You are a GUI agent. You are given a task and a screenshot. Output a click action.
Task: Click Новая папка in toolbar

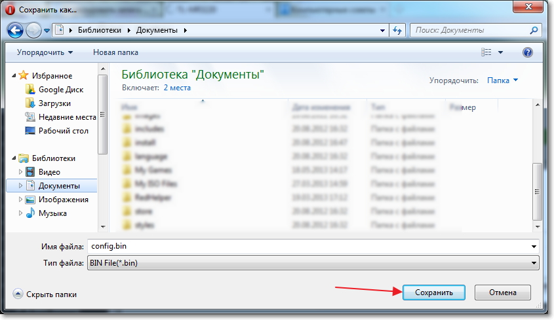(115, 52)
